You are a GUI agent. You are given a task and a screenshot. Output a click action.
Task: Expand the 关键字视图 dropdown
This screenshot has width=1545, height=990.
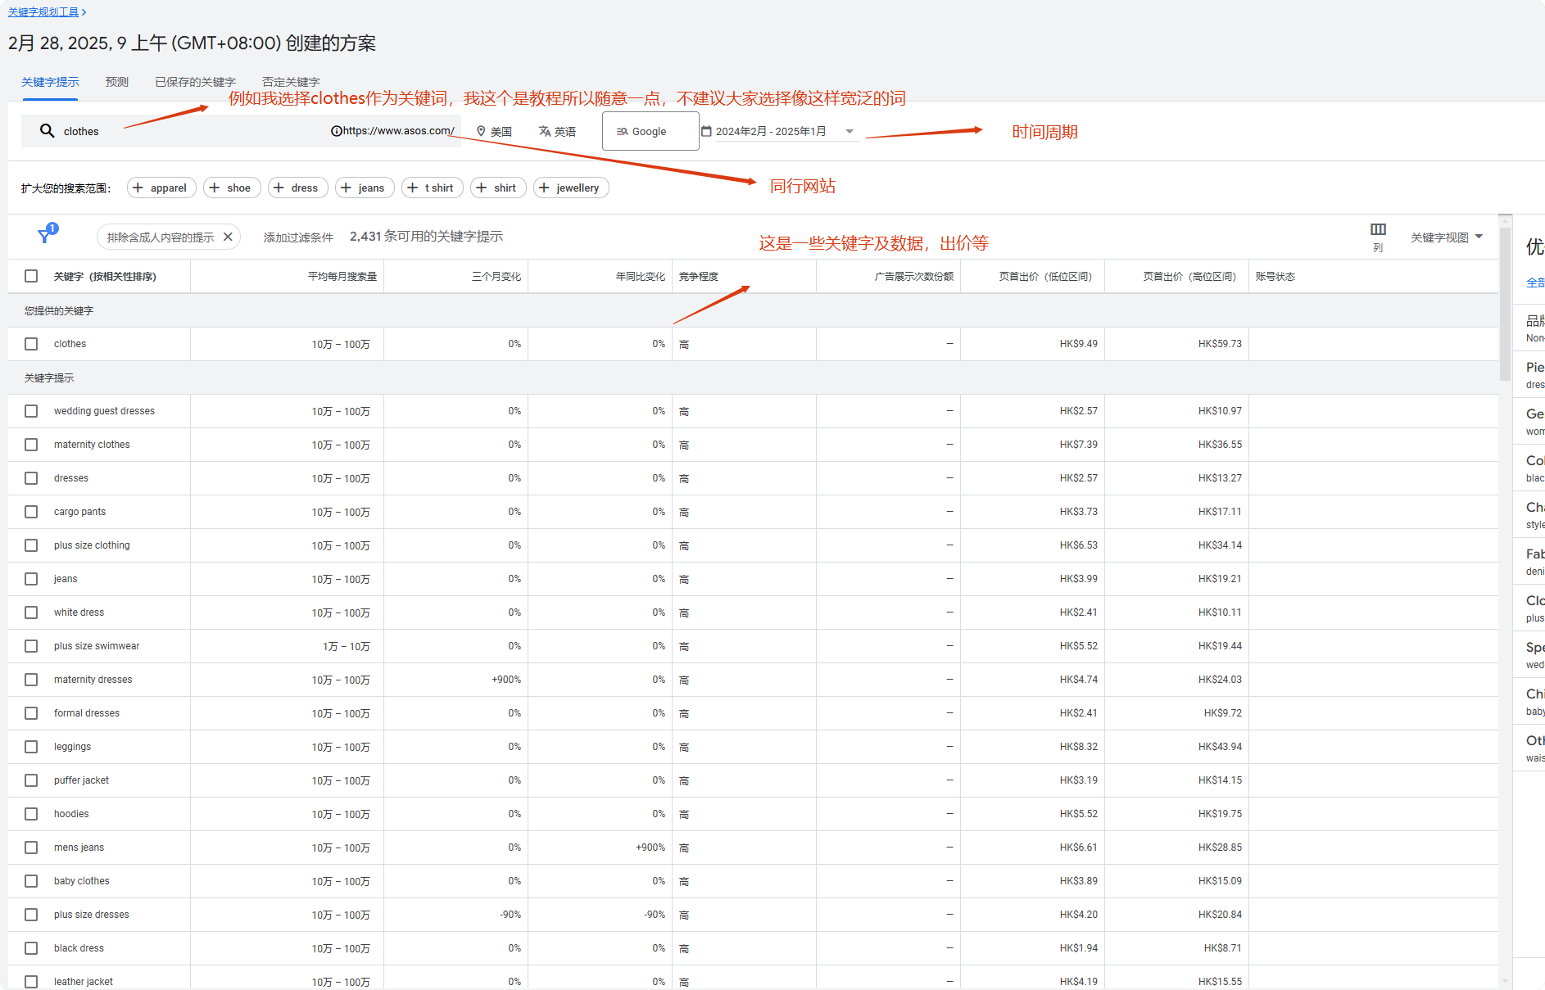coord(1447,237)
